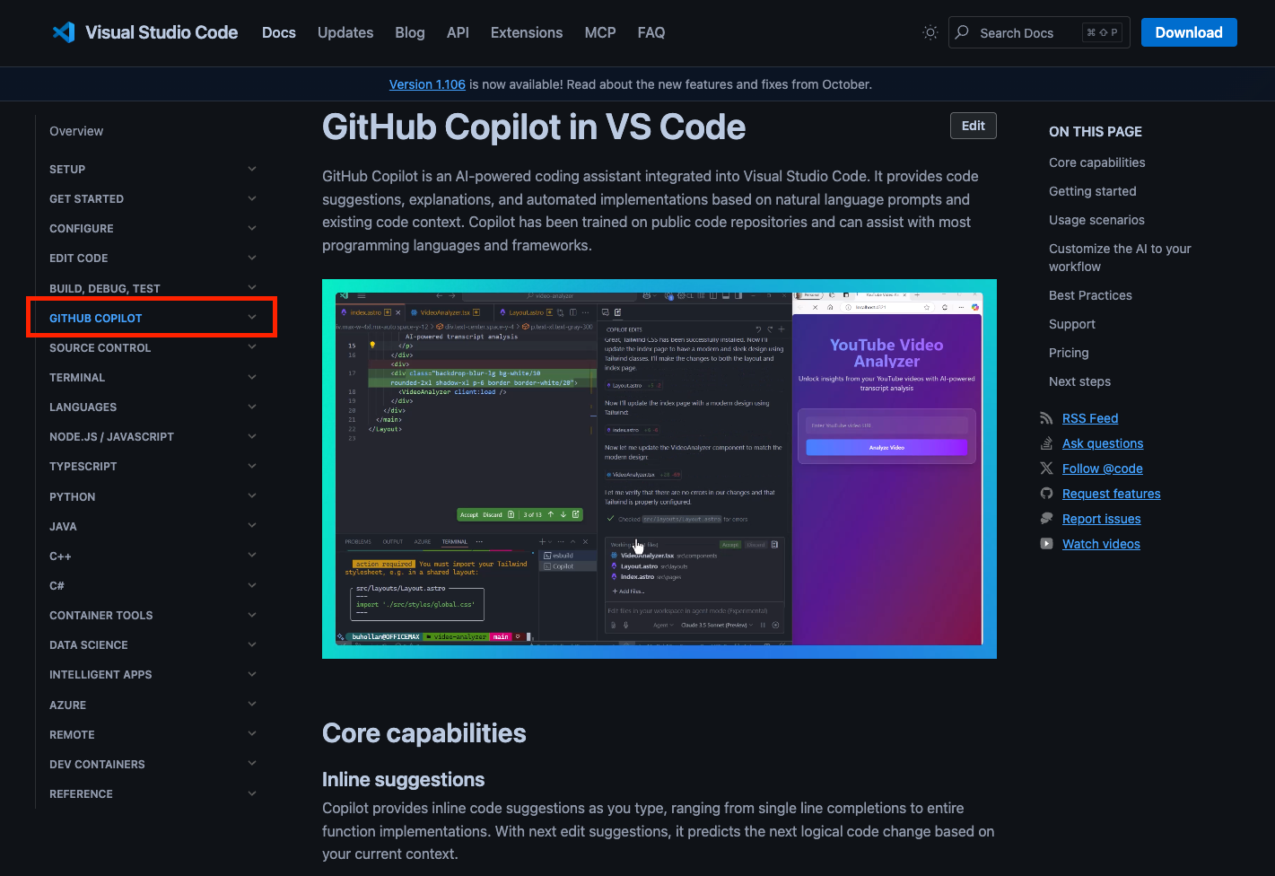Open the Version 1.106 release notes link
1275x876 pixels.
[427, 83]
